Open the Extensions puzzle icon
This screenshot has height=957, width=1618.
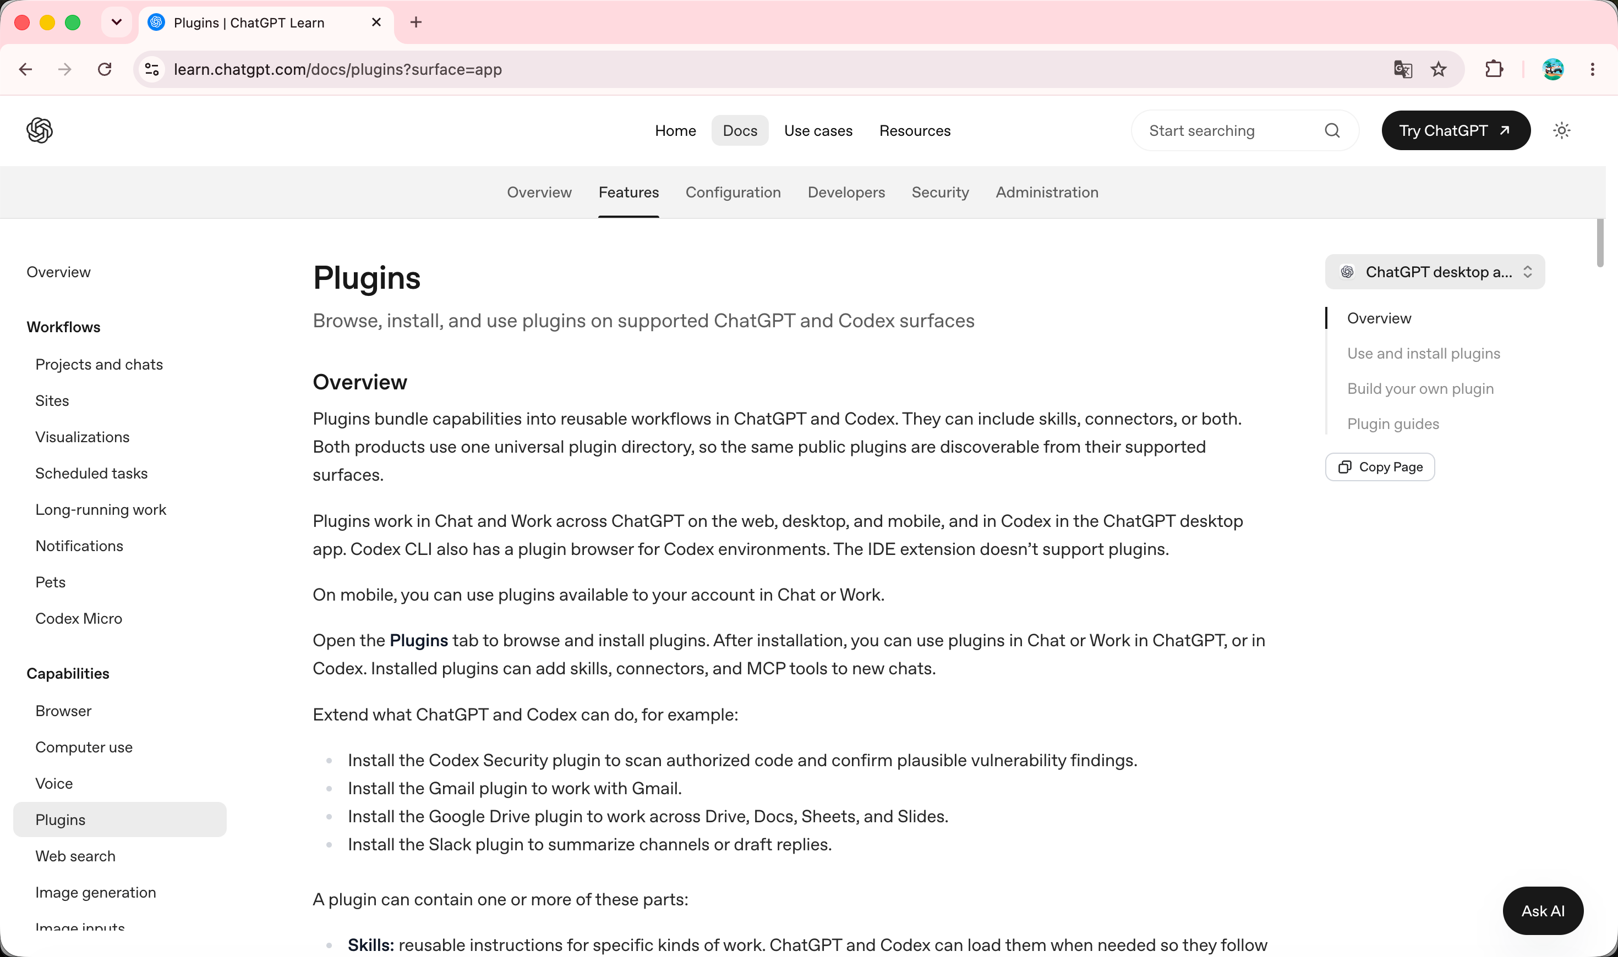point(1494,69)
